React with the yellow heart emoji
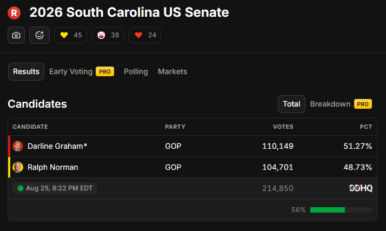This screenshot has height=231, width=386. click(x=70, y=35)
